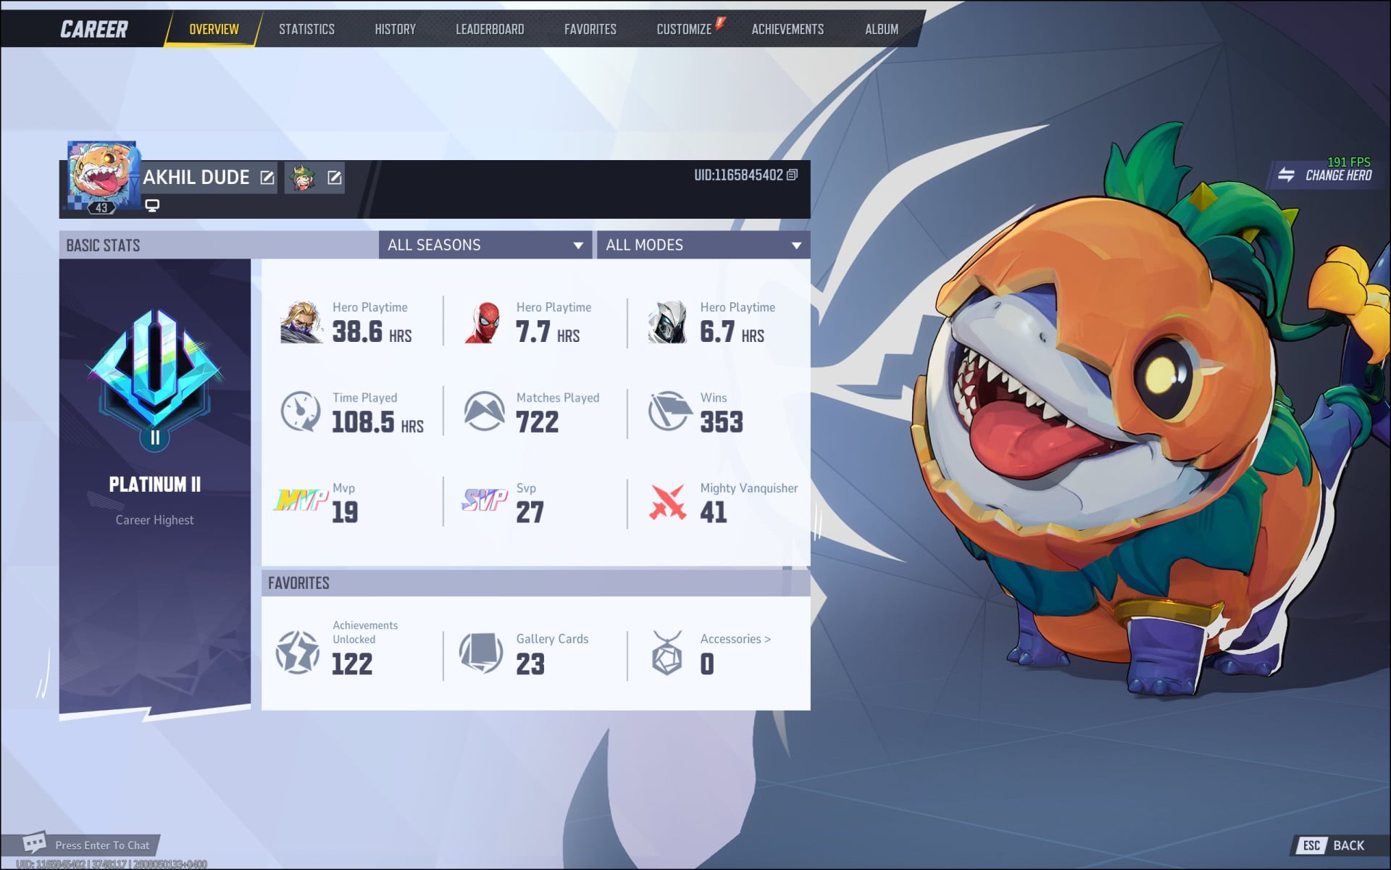Click the 191 FPS counter
Screen dimensions: 1391x870
tap(1349, 162)
